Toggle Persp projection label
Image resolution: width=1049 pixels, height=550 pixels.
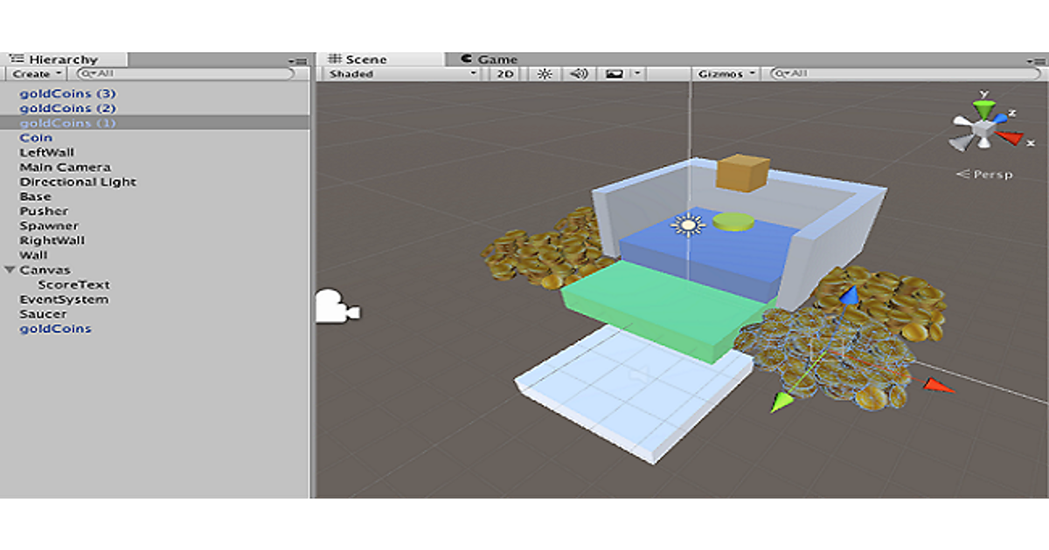984,175
